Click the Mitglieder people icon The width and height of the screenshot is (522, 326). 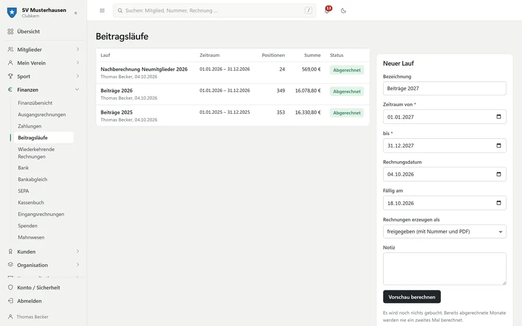coord(11,49)
